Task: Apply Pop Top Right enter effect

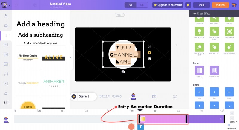Action: coord(229,47)
